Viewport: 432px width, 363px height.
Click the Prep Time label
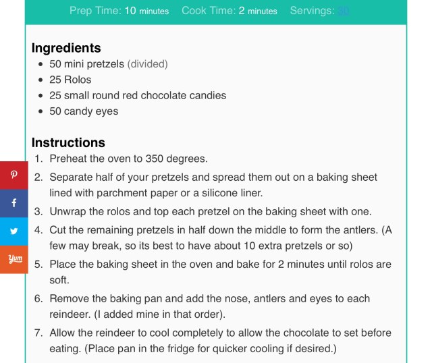[x=95, y=11]
